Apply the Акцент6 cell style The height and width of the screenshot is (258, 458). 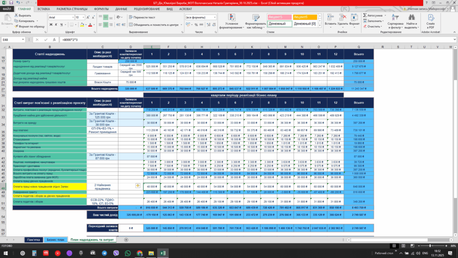pyautogui.click(x=305, y=17)
